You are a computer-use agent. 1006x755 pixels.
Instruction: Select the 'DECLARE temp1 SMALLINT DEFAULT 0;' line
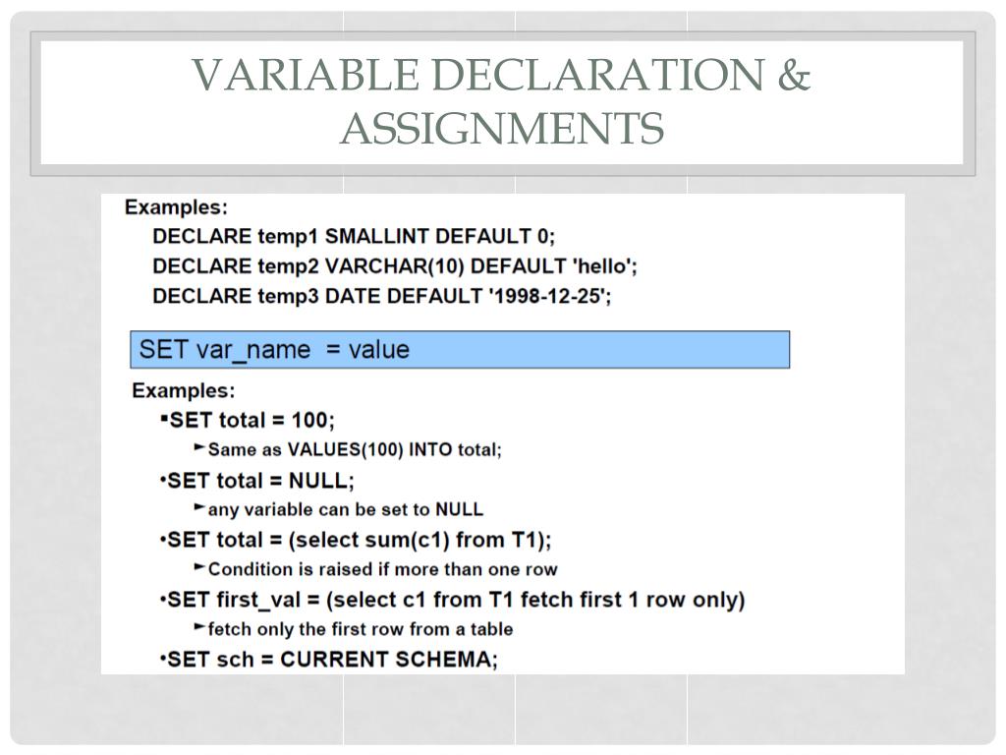pyautogui.click(x=354, y=236)
